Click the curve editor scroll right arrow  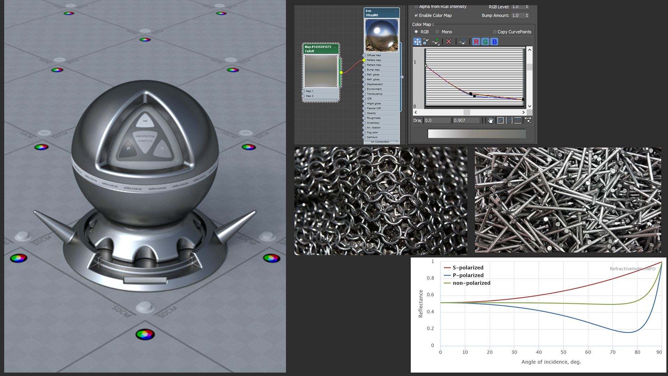[x=523, y=112]
